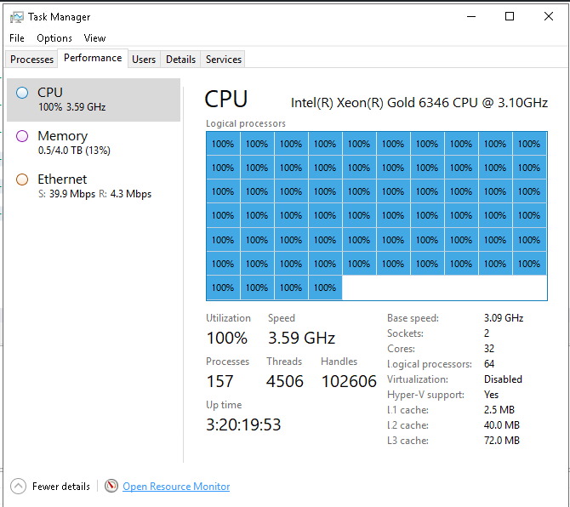This screenshot has height=507, width=570.
Task: Go to the Details tab
Action: [180, 60]
